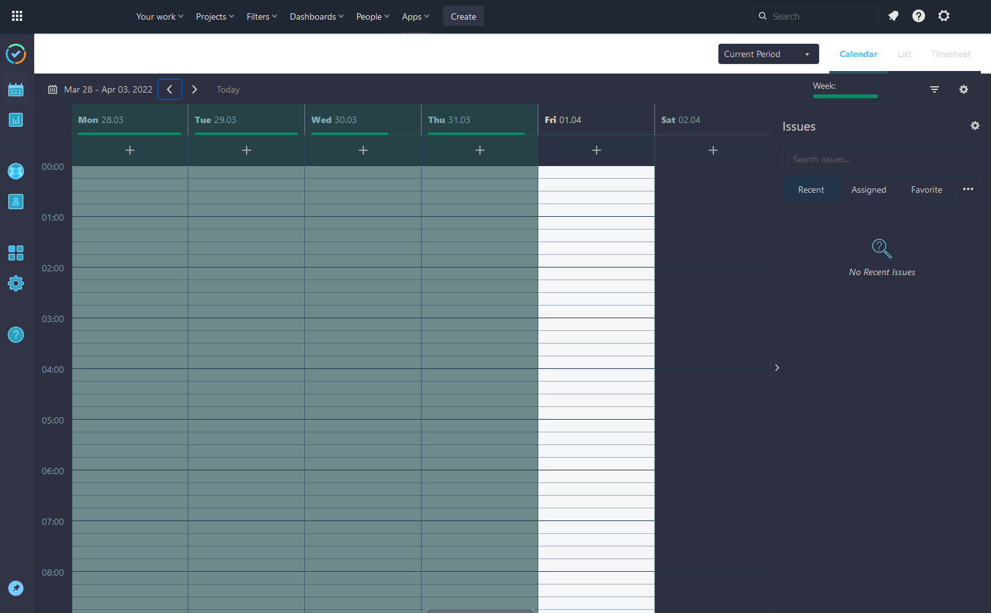Open the Reports bar-chart icon in sidebar
Image resolution: width=991 pixels, height=613 pixels.
(16, 120)
